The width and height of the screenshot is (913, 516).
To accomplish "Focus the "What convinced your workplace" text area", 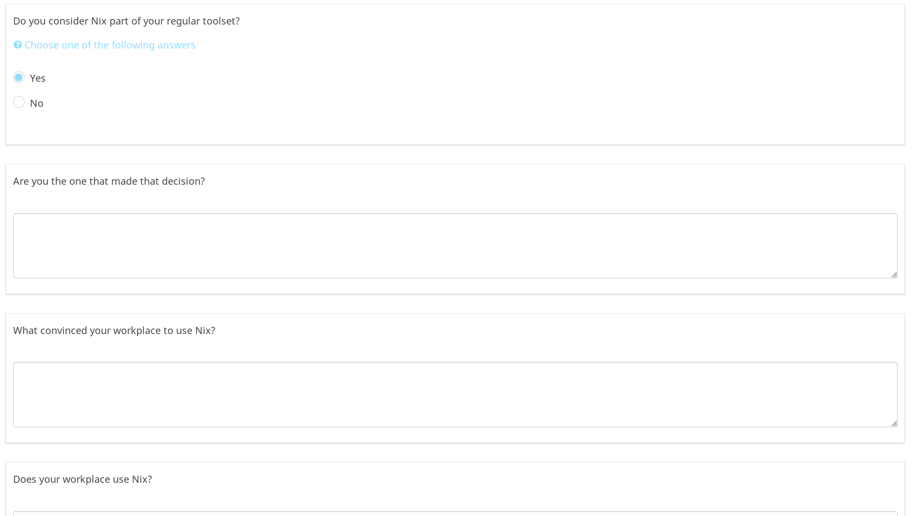I will tap(455, 394).
